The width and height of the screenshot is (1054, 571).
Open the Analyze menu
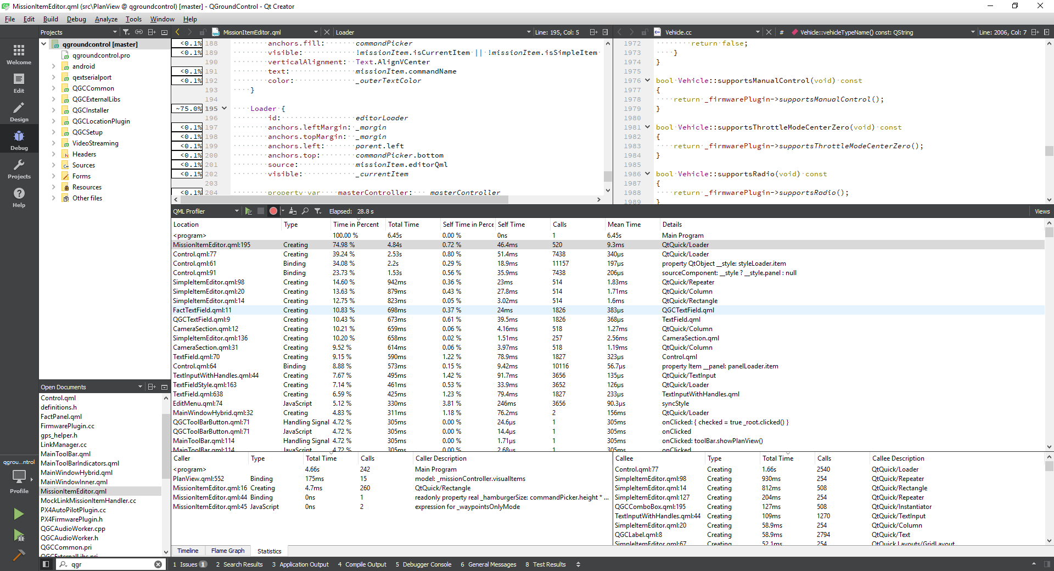coord(106,19)
